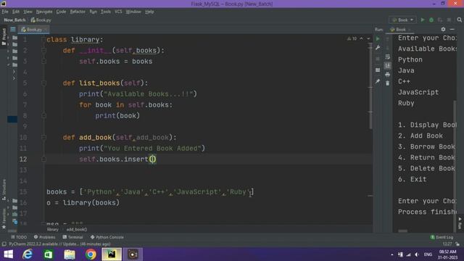Viewport: 464px width, 261px height.
Task: Open Run panel layout icon
Action: (x=378, y=70)
